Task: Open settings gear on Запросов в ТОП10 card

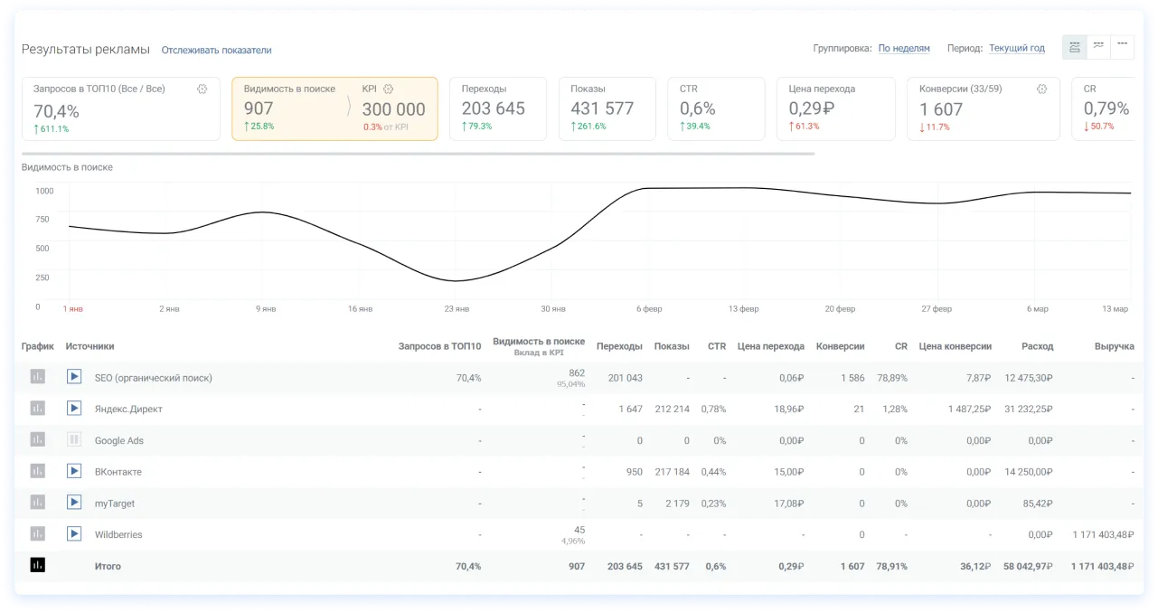Action: 202,89
